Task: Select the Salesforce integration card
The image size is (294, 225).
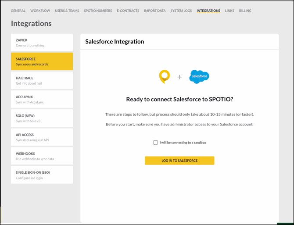Action: pyautogui.click(x=42, y=61)
